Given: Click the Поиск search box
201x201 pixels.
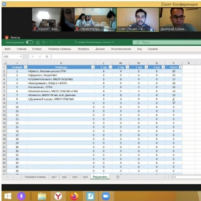Looking at the screenshot, I should (167, 42).
